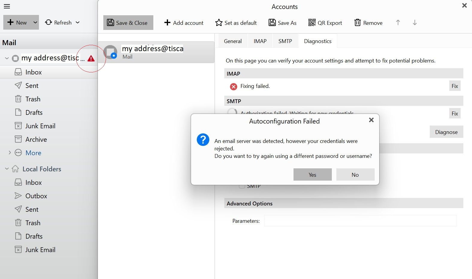Move account up with up arrow
This screenshot has width=472, height=279.
(398, 23)
